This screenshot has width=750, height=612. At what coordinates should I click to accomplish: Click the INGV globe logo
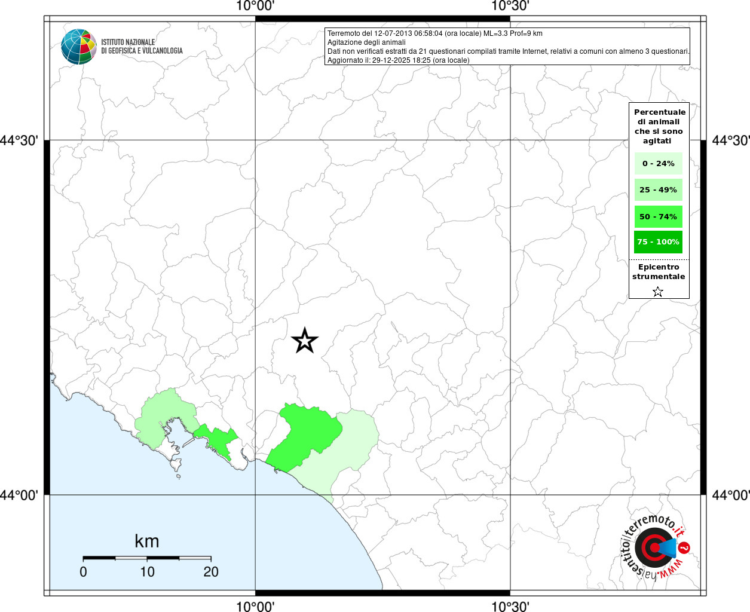(x=79, y=47)
